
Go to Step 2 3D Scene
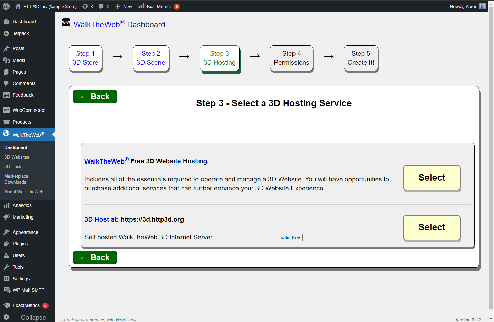tap(151, 58)
